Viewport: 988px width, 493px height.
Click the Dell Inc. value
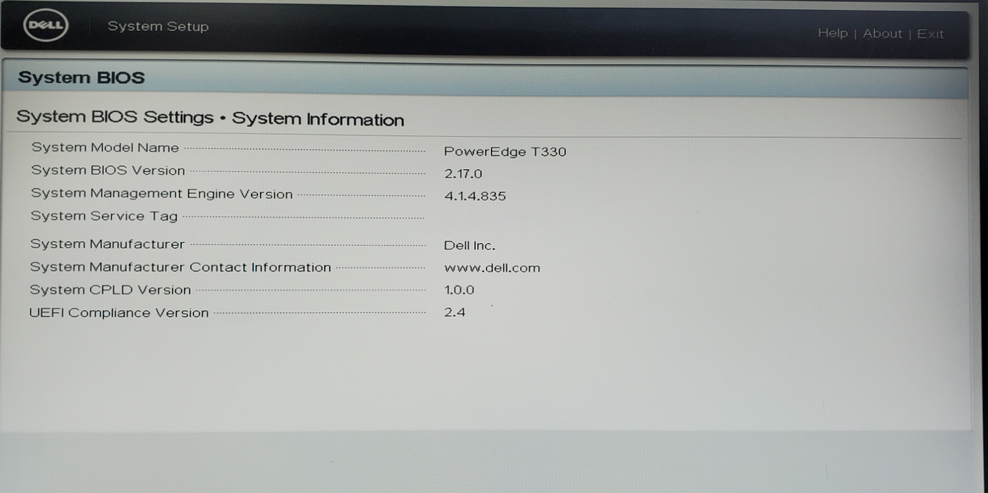click(469, 246)
